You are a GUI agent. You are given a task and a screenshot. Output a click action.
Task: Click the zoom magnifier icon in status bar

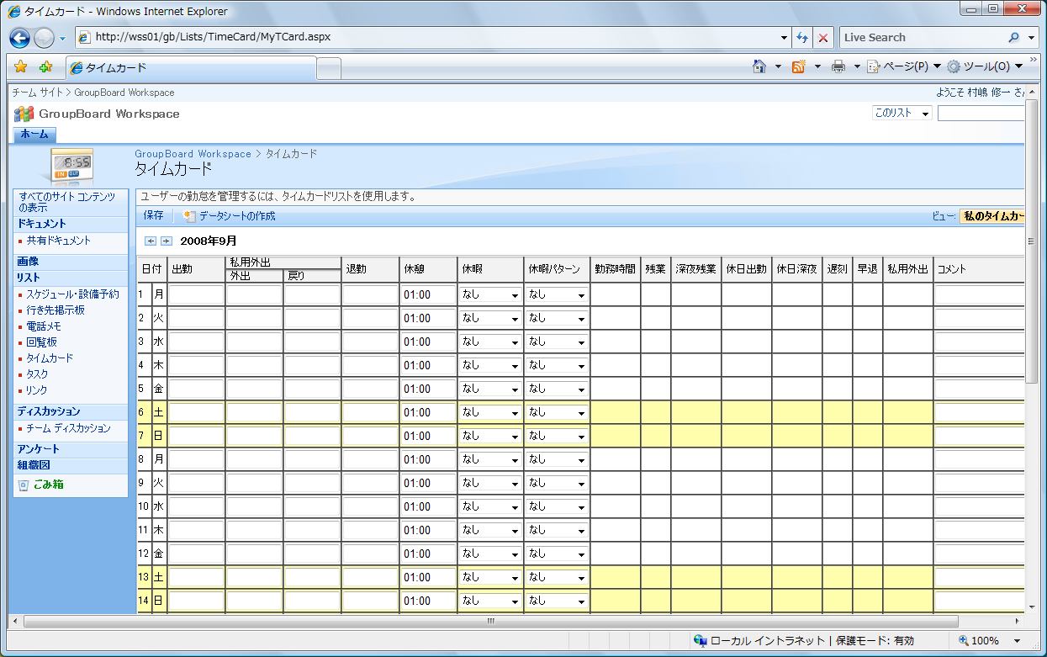coord(964,641)
